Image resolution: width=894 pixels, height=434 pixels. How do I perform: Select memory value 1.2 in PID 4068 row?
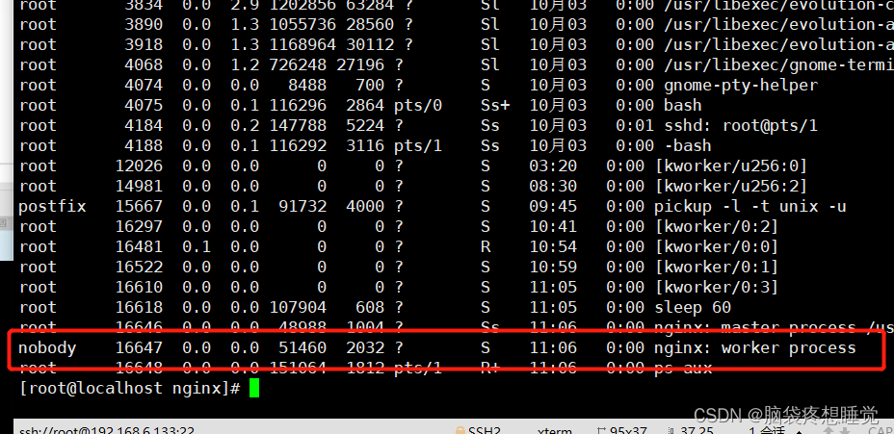(245, 64)
